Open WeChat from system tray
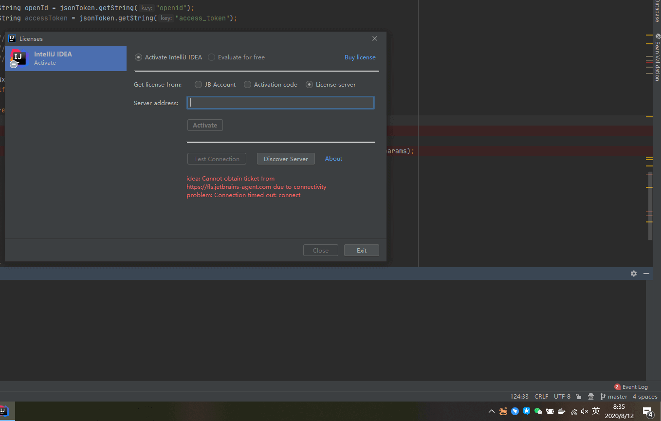The width and height of the screenshot is (661, 421). [538, 411]
